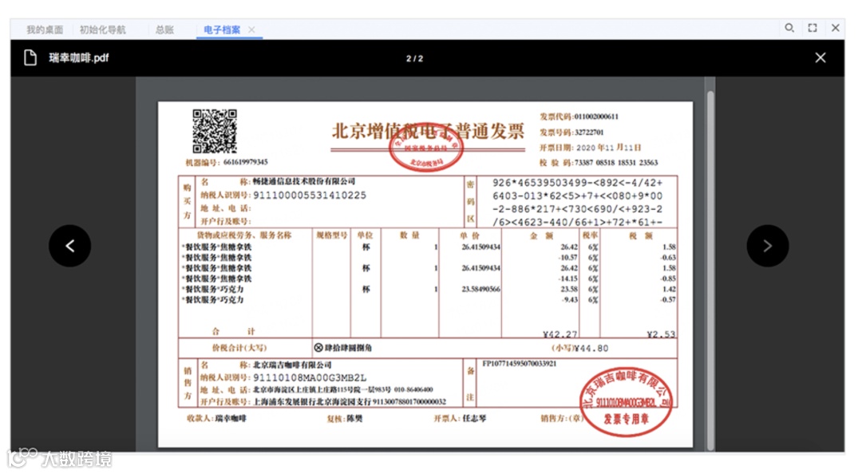Click the invoice QR code
Screen dimensions: 862x474
coord(215,131)
